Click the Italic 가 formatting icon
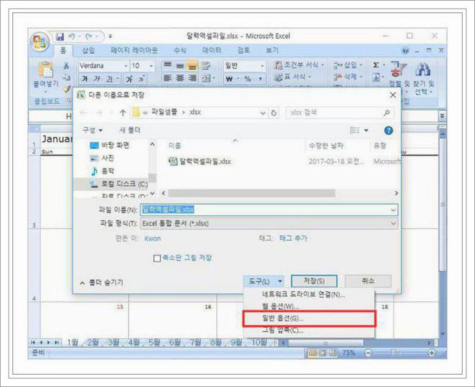The image size is (475, 387). [97, 79]
